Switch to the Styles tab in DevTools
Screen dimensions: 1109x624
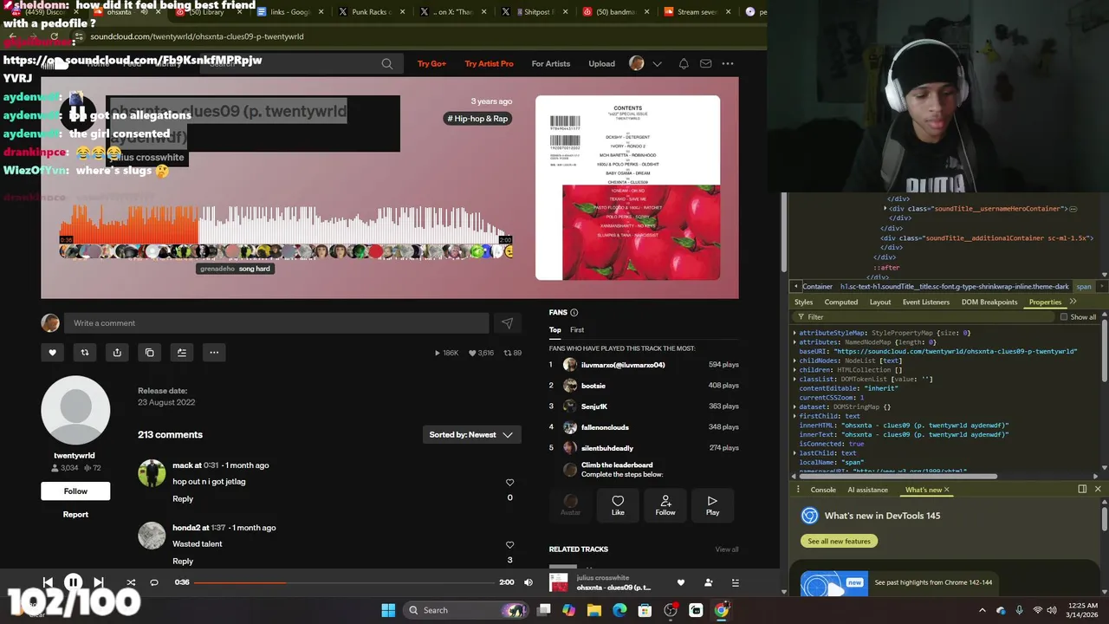(804, 302)
